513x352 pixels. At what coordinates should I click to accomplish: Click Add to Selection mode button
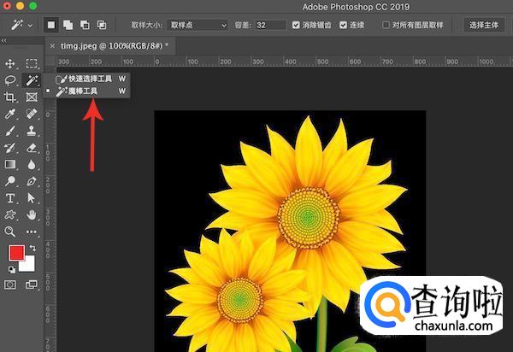pos(68,25)
